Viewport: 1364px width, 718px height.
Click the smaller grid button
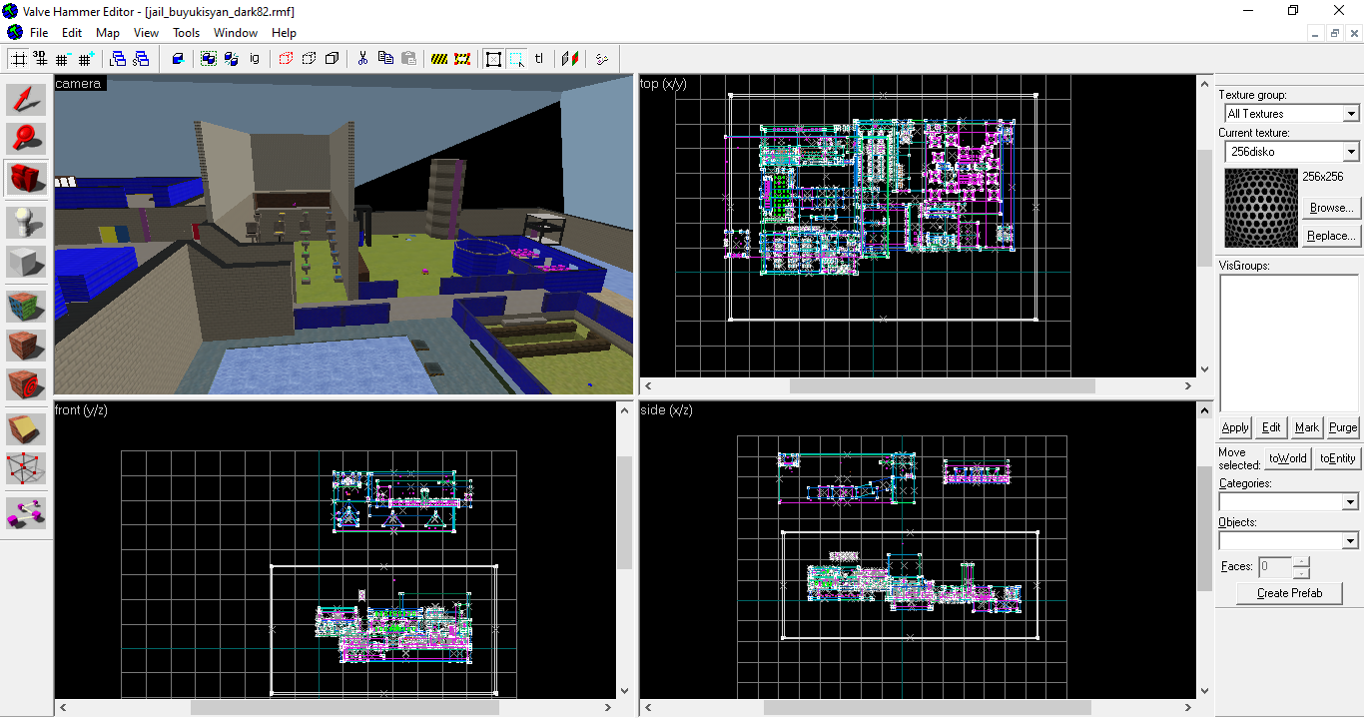coord(64,59)
